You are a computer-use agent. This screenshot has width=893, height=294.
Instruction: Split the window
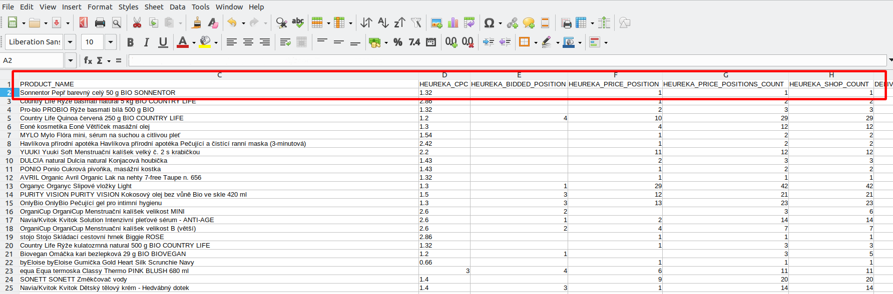(604, 23)
